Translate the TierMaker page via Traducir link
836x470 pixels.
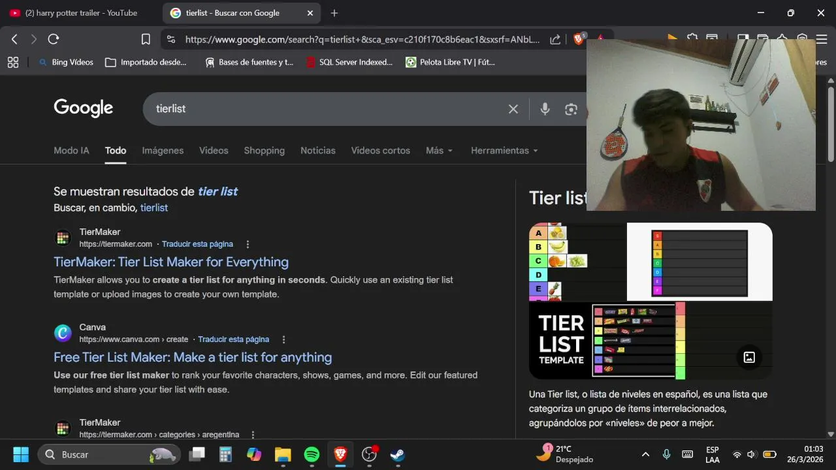(197, 244)
